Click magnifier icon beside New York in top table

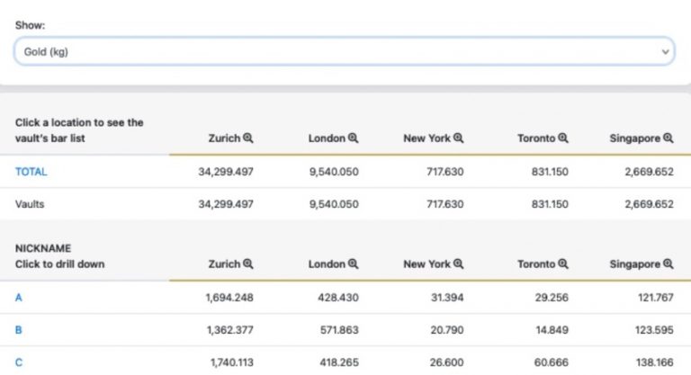(458, 138)
